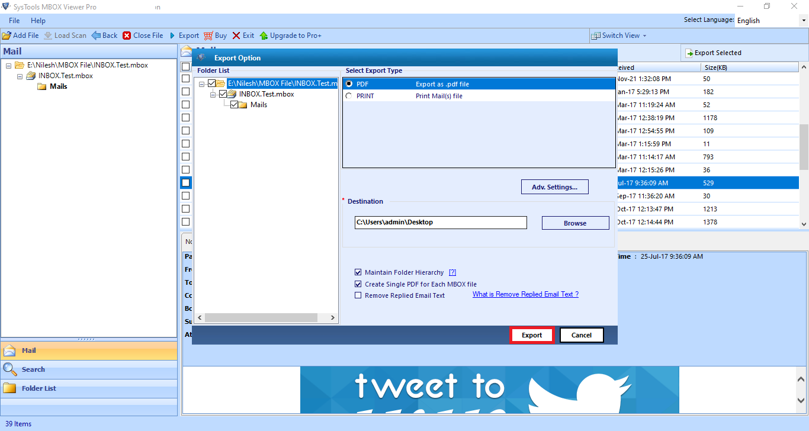
Task: Click the Destination path input field
Action: pos(441,223)
